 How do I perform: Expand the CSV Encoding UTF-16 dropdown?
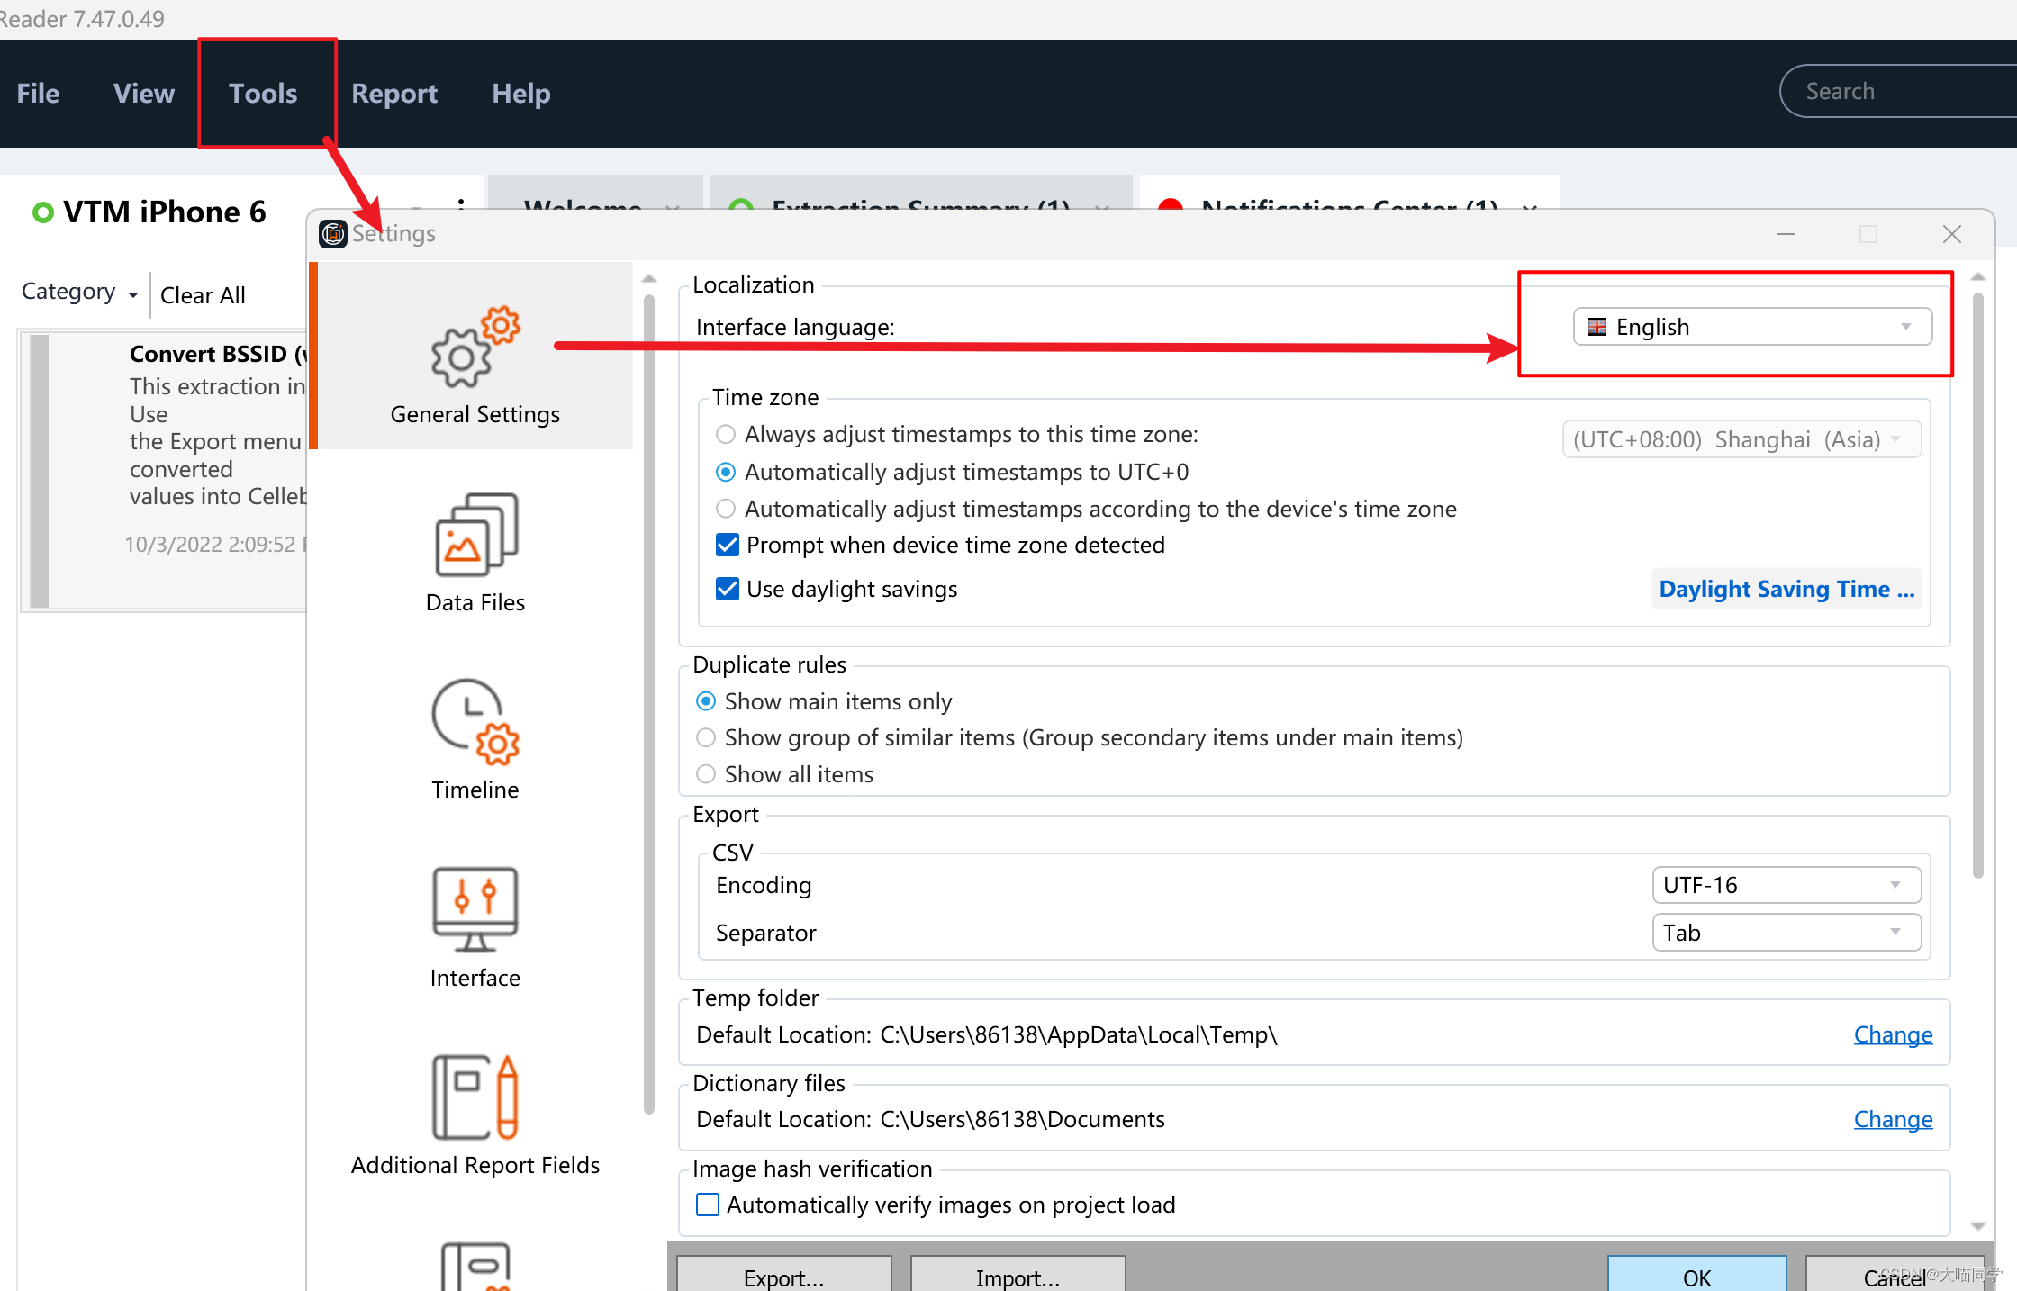(x=1786, y=885)
